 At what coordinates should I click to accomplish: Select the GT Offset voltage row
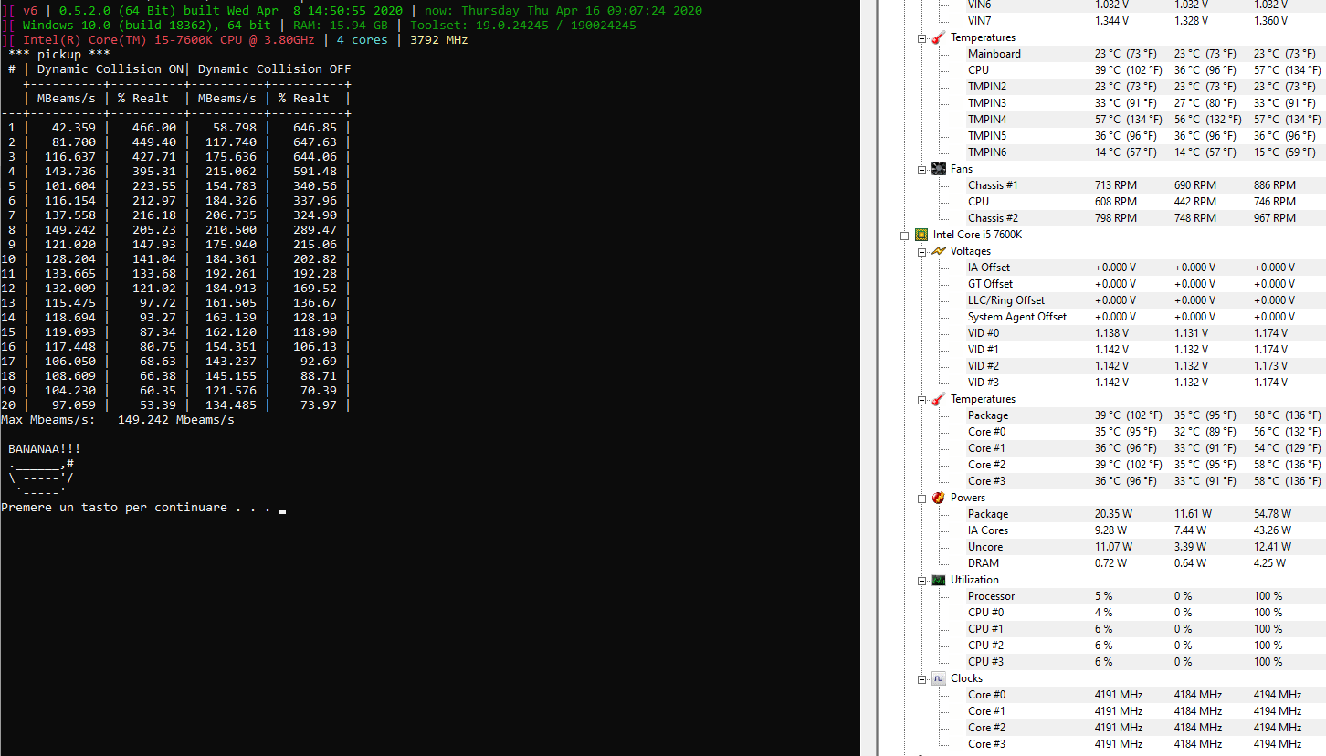[x=1145, y=284]
